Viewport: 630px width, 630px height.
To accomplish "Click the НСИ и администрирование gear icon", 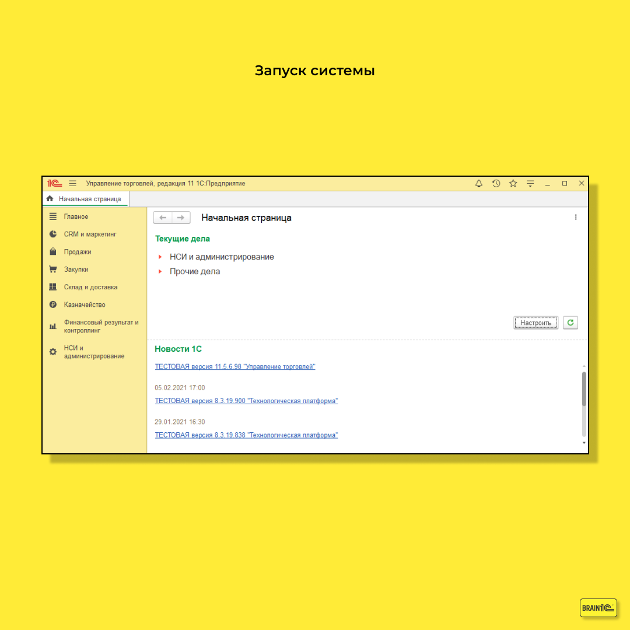I will [x=53, y=352].
